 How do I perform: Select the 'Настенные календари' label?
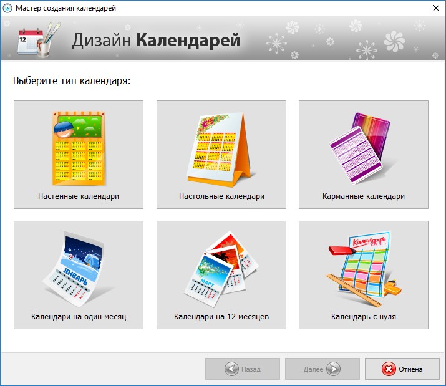pos(79,196)
